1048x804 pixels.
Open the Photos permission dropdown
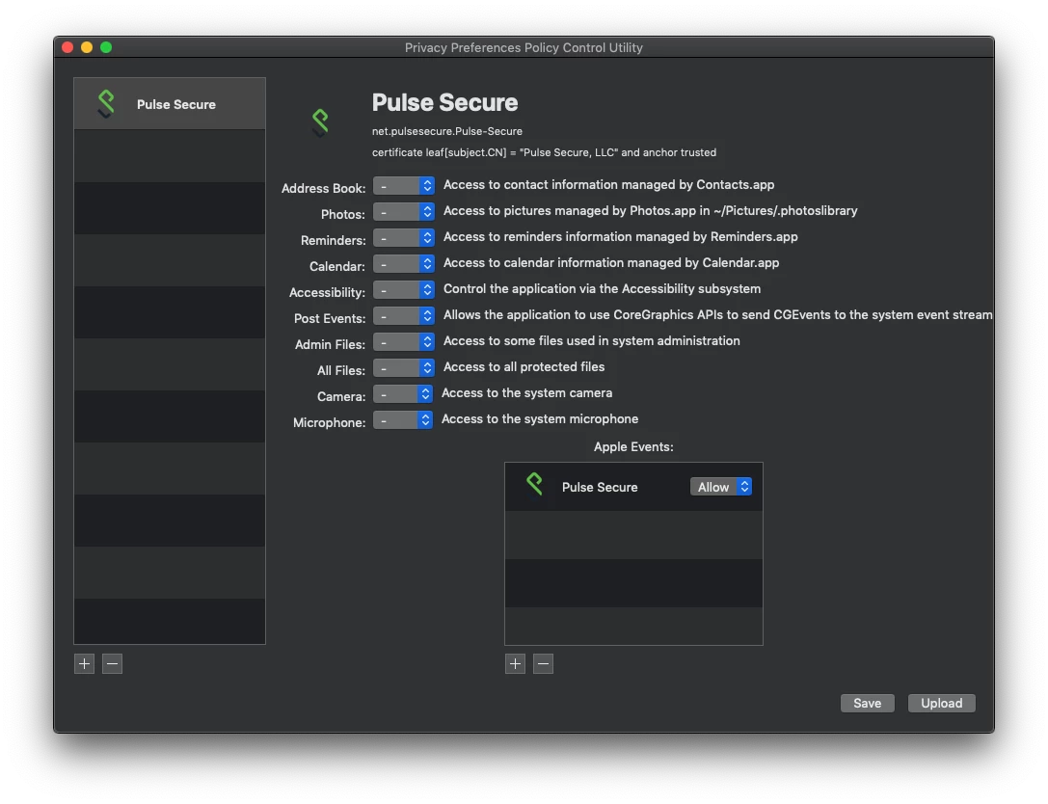(x=404, y=212)
